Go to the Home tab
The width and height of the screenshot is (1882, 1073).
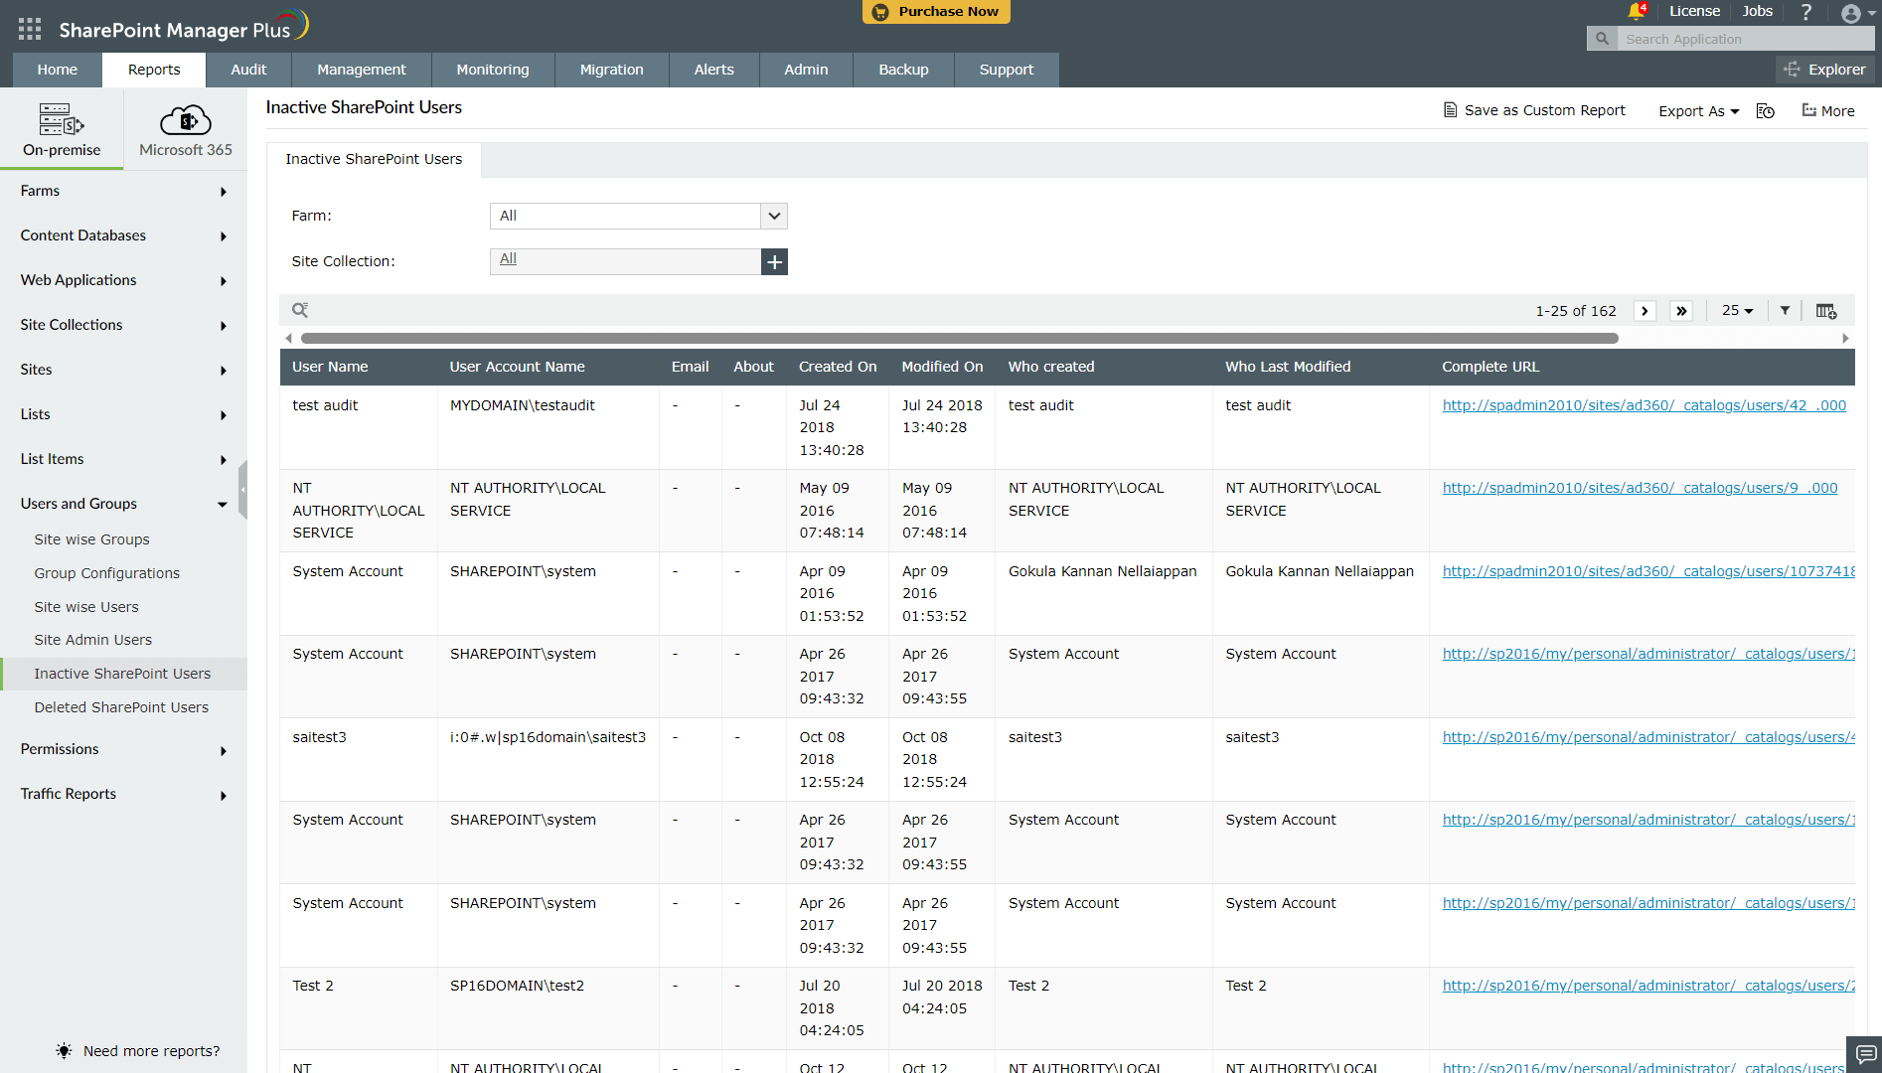pos(58,70)
